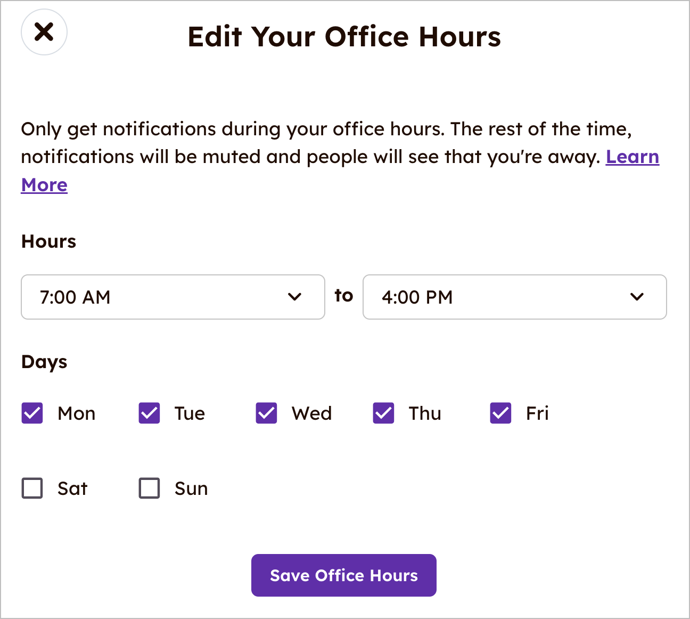Image resolution: width=690 pixels, height=619 pixels.
Task: Click the Sat label to toggle Saturday
Action: click(72, 488)
